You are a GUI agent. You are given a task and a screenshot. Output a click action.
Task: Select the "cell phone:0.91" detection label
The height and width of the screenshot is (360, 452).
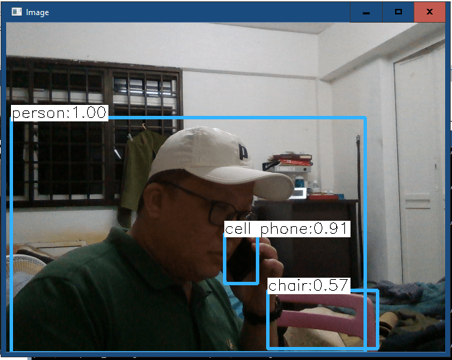(x=287, y=229)
